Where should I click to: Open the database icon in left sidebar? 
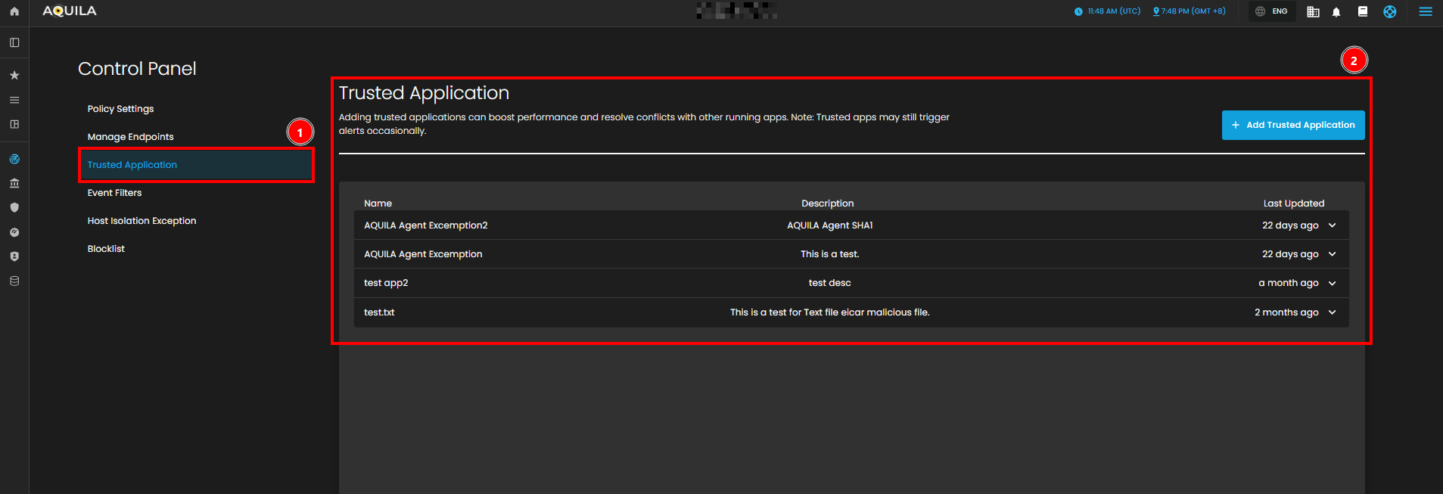(14, 281)
